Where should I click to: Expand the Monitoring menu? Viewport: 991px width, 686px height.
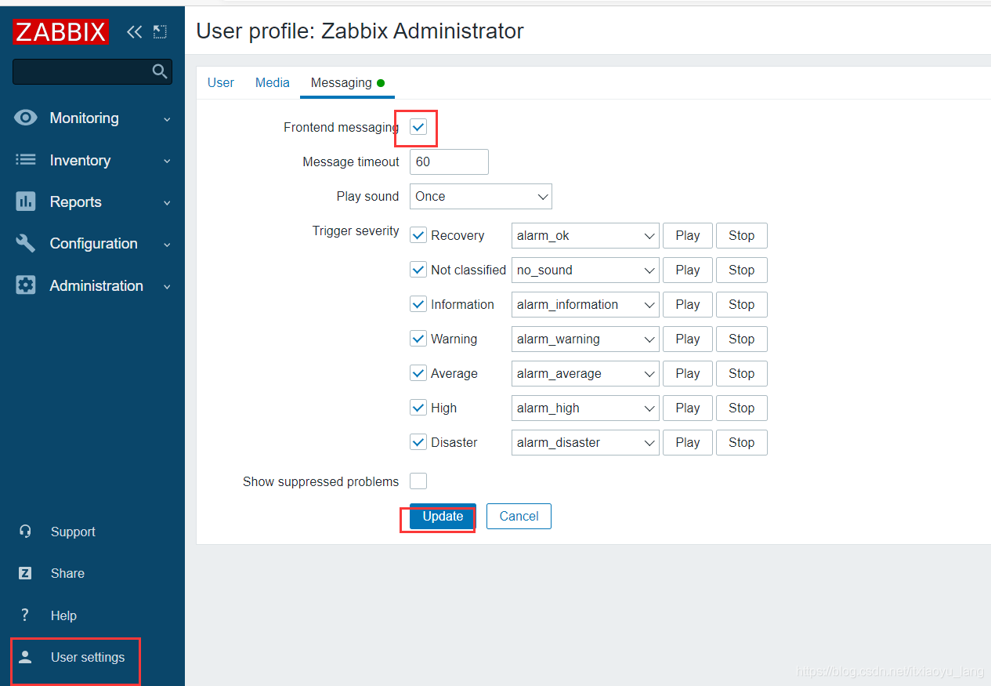[92, 118]
